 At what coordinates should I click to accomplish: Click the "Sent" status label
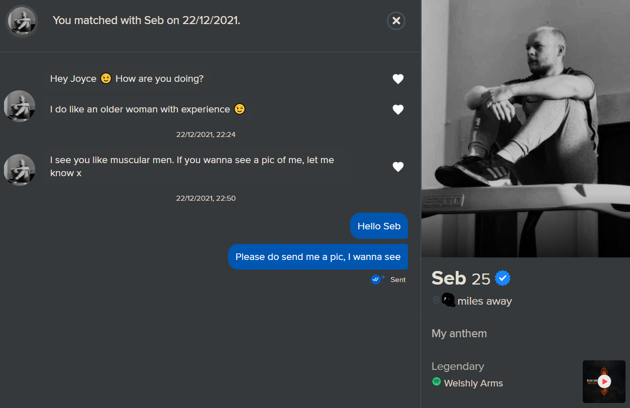(398, 280)
